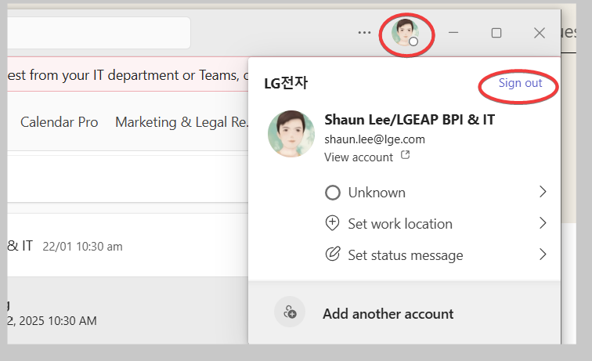The width and height of the screenshot is (592, 361).
Task: Click the external link icon beside View account
Action: click(405, 155)
